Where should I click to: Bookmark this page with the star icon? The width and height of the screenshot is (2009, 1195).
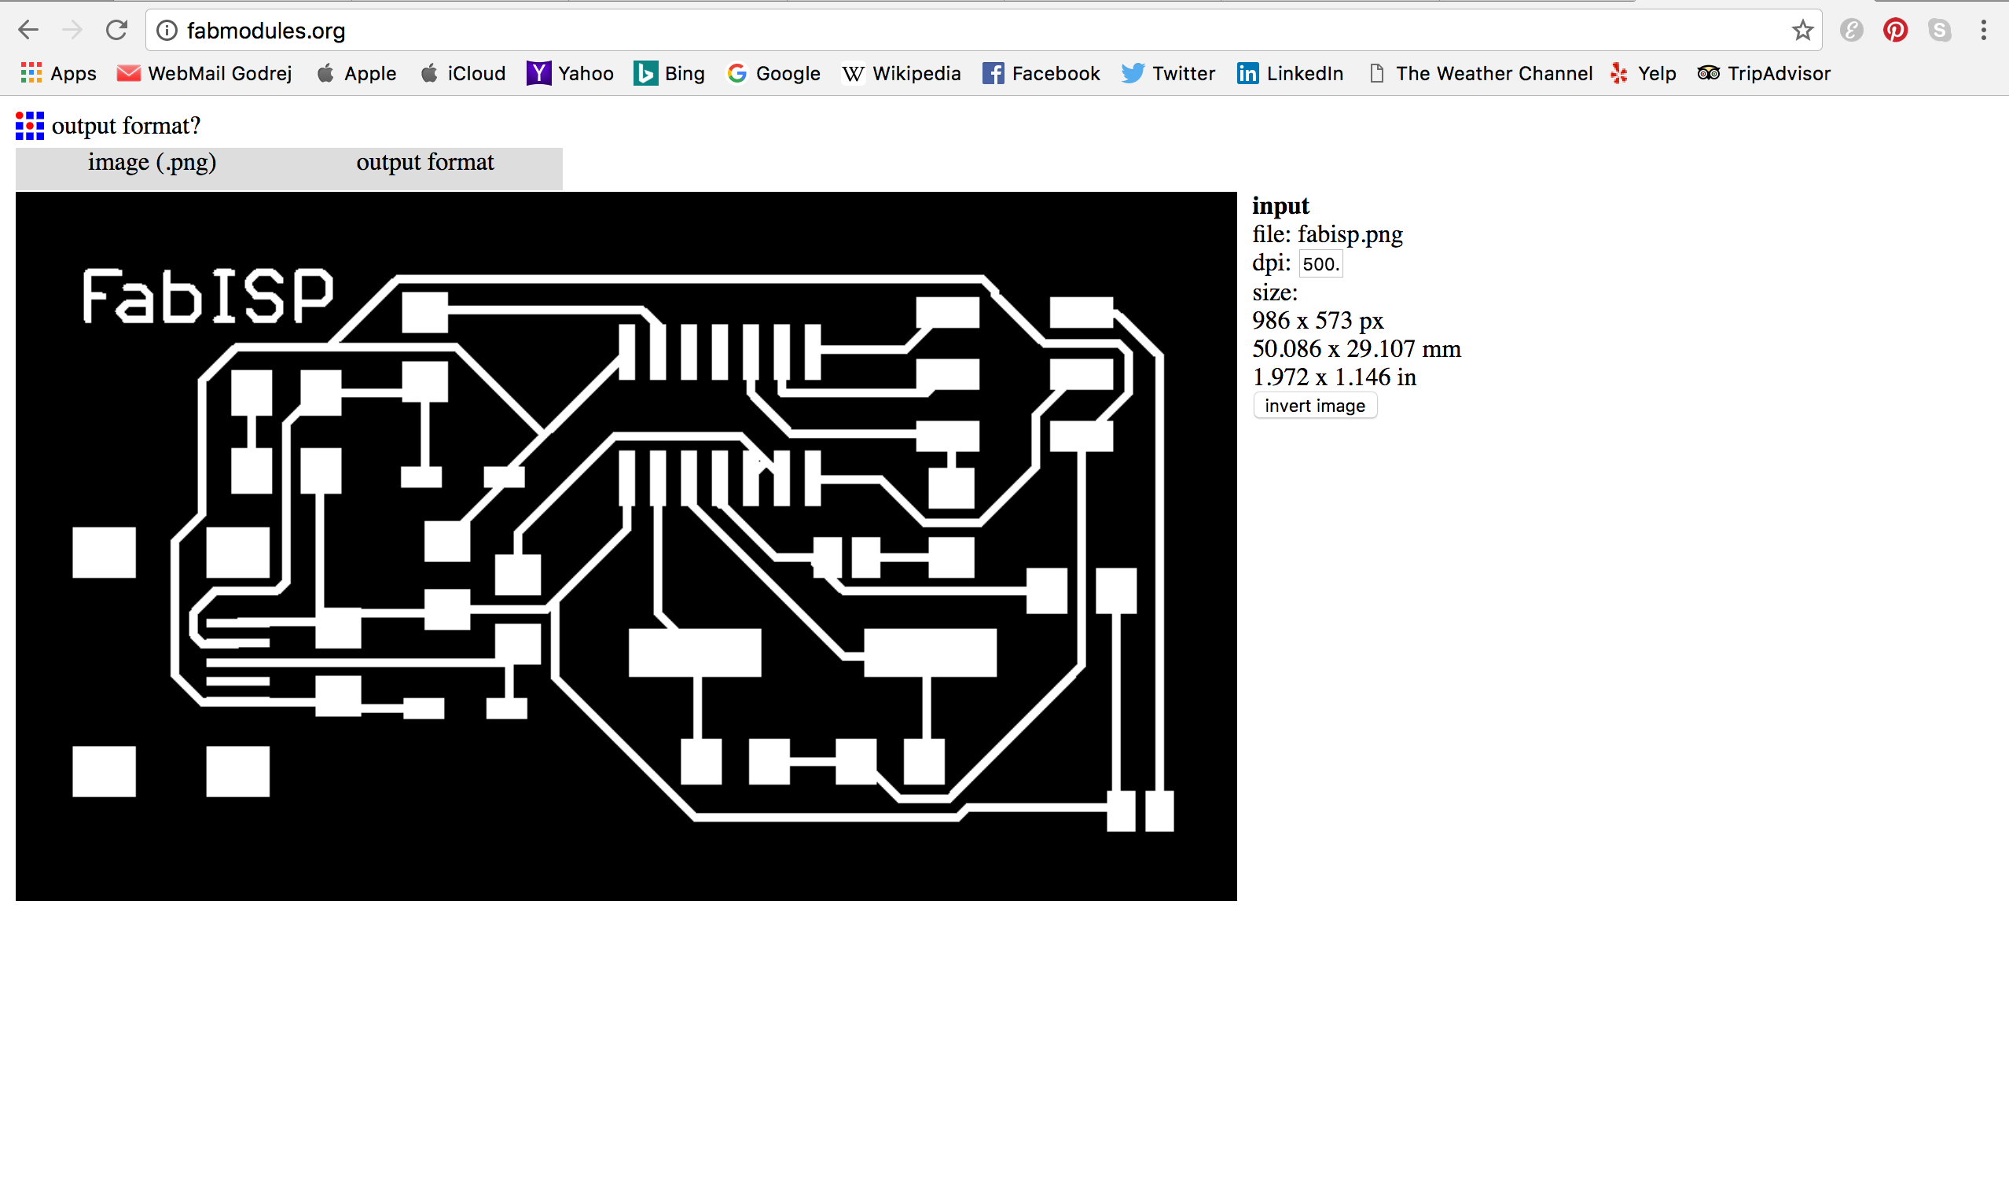(x=1802, y=31)
